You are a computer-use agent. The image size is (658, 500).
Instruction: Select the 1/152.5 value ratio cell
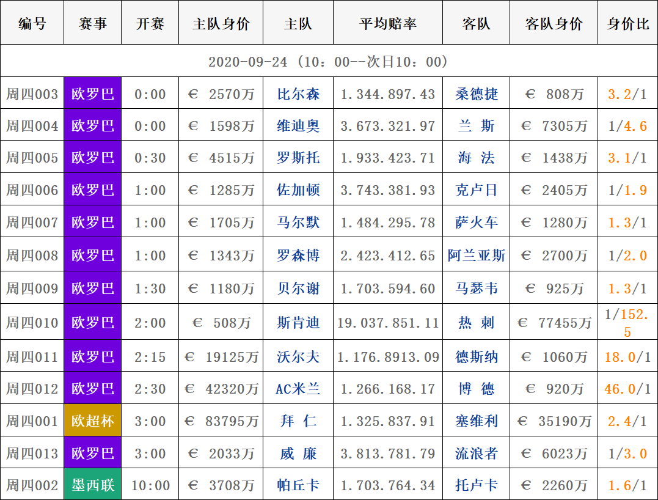(x=627, y=323)
